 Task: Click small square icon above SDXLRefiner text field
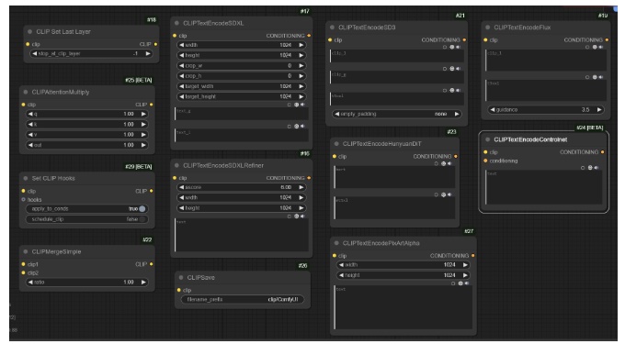tap(290, 216)
